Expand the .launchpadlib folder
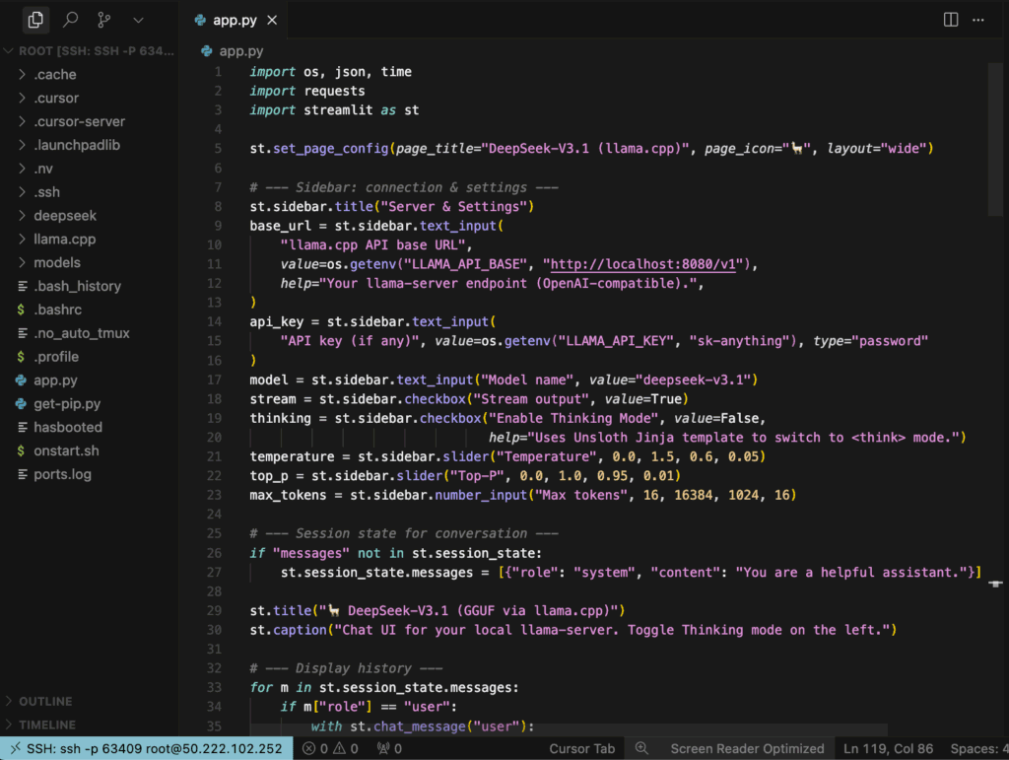Image resolution: width=1009 pixels, height=760 pixels. point(90,145)
